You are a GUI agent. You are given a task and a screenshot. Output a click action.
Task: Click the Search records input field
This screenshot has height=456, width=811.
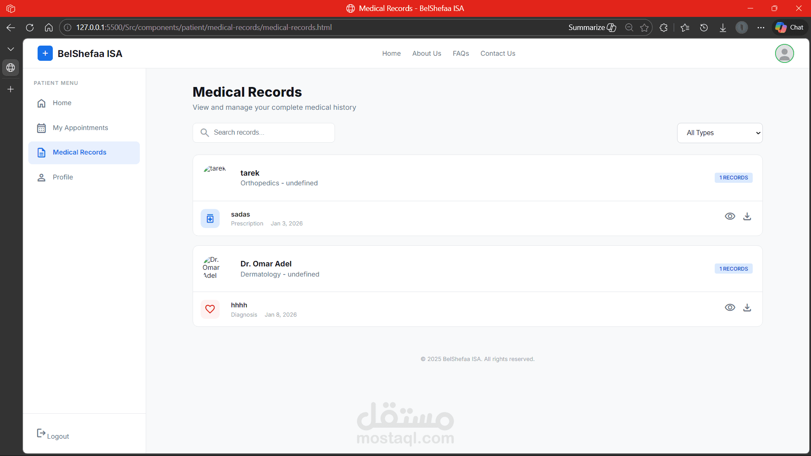point(270,133)
